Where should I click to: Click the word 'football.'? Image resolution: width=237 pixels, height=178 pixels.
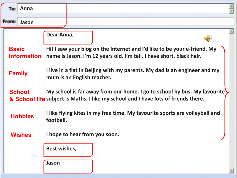tap(56, 120)
